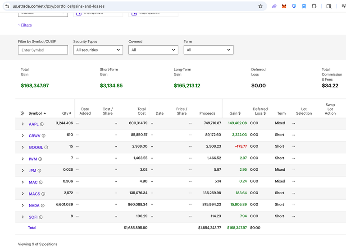Open the Bitwarden shield extension

294,6
